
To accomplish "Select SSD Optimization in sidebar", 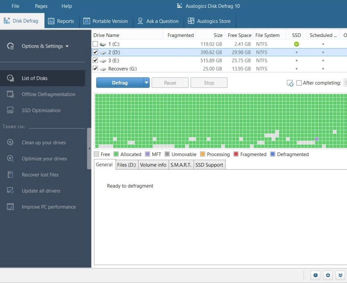I will tap(41, 110).
